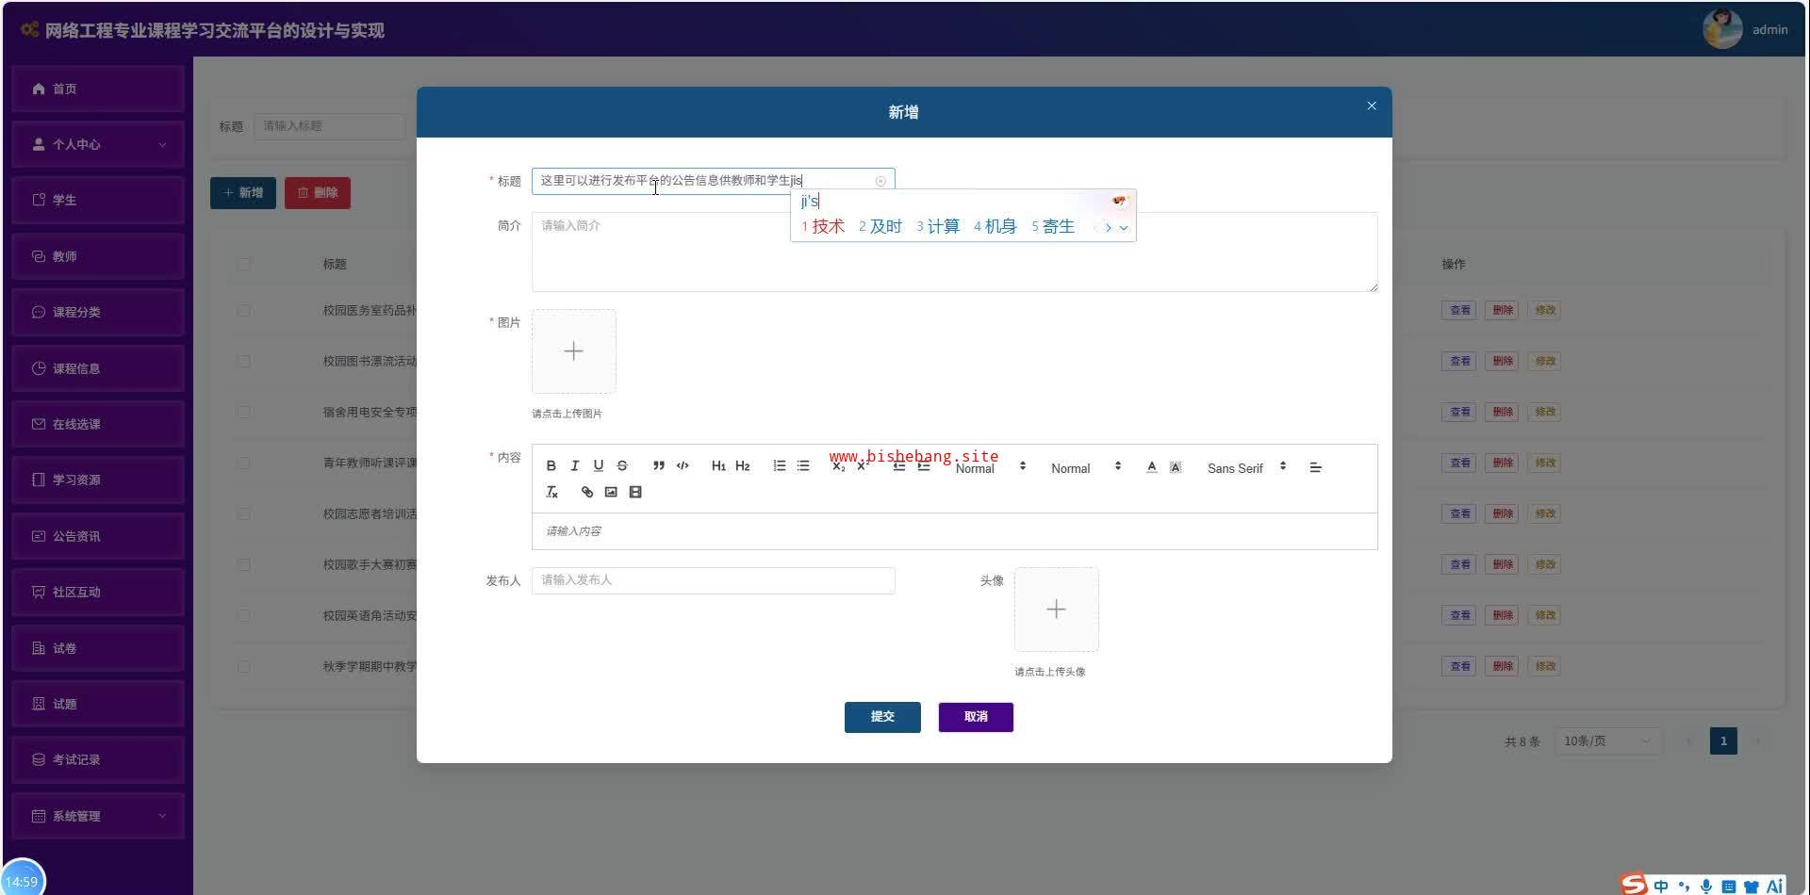Check the table header select-all checkbox

[x=244, y=264]
